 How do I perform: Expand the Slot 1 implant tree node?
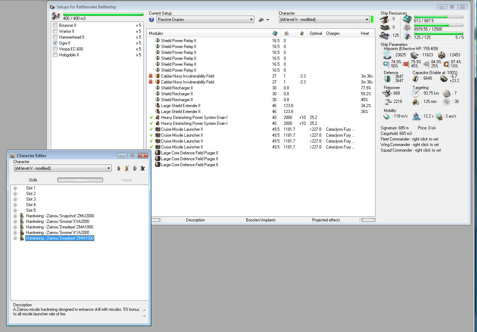click(x=15, y=188)
